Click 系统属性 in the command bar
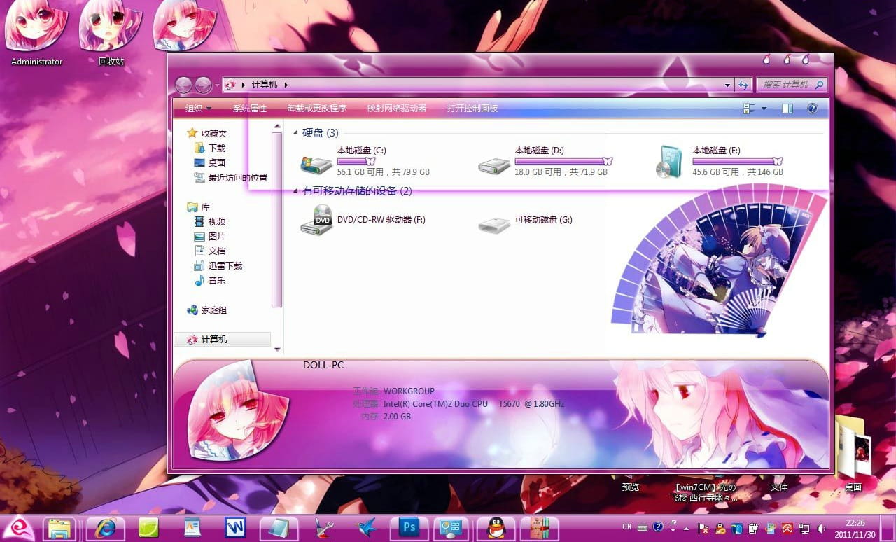896x542 pixels. (x=250, y=108)
